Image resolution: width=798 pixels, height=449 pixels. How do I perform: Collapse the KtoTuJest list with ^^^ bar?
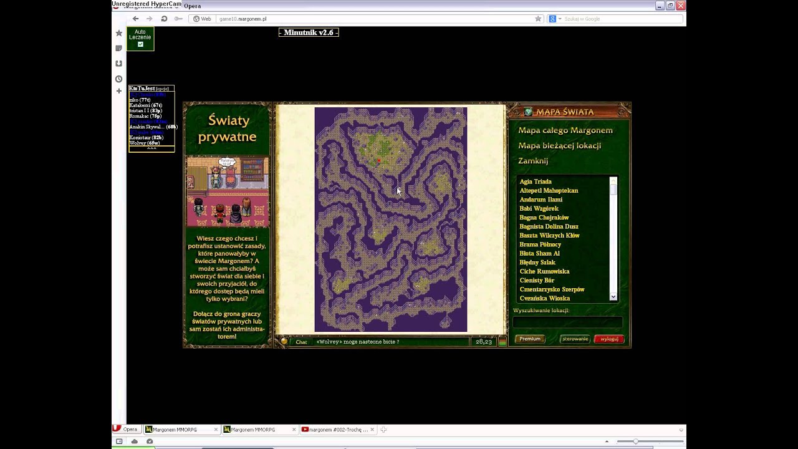(x=151, y=148)
